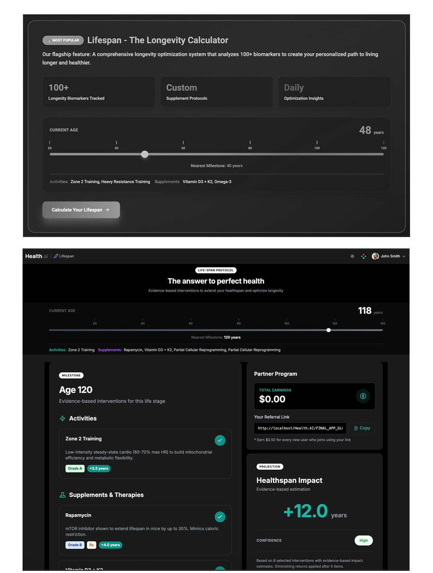Click the flask Supplements & Therapies icon
The image size is (433, 573).
point(63,495)
